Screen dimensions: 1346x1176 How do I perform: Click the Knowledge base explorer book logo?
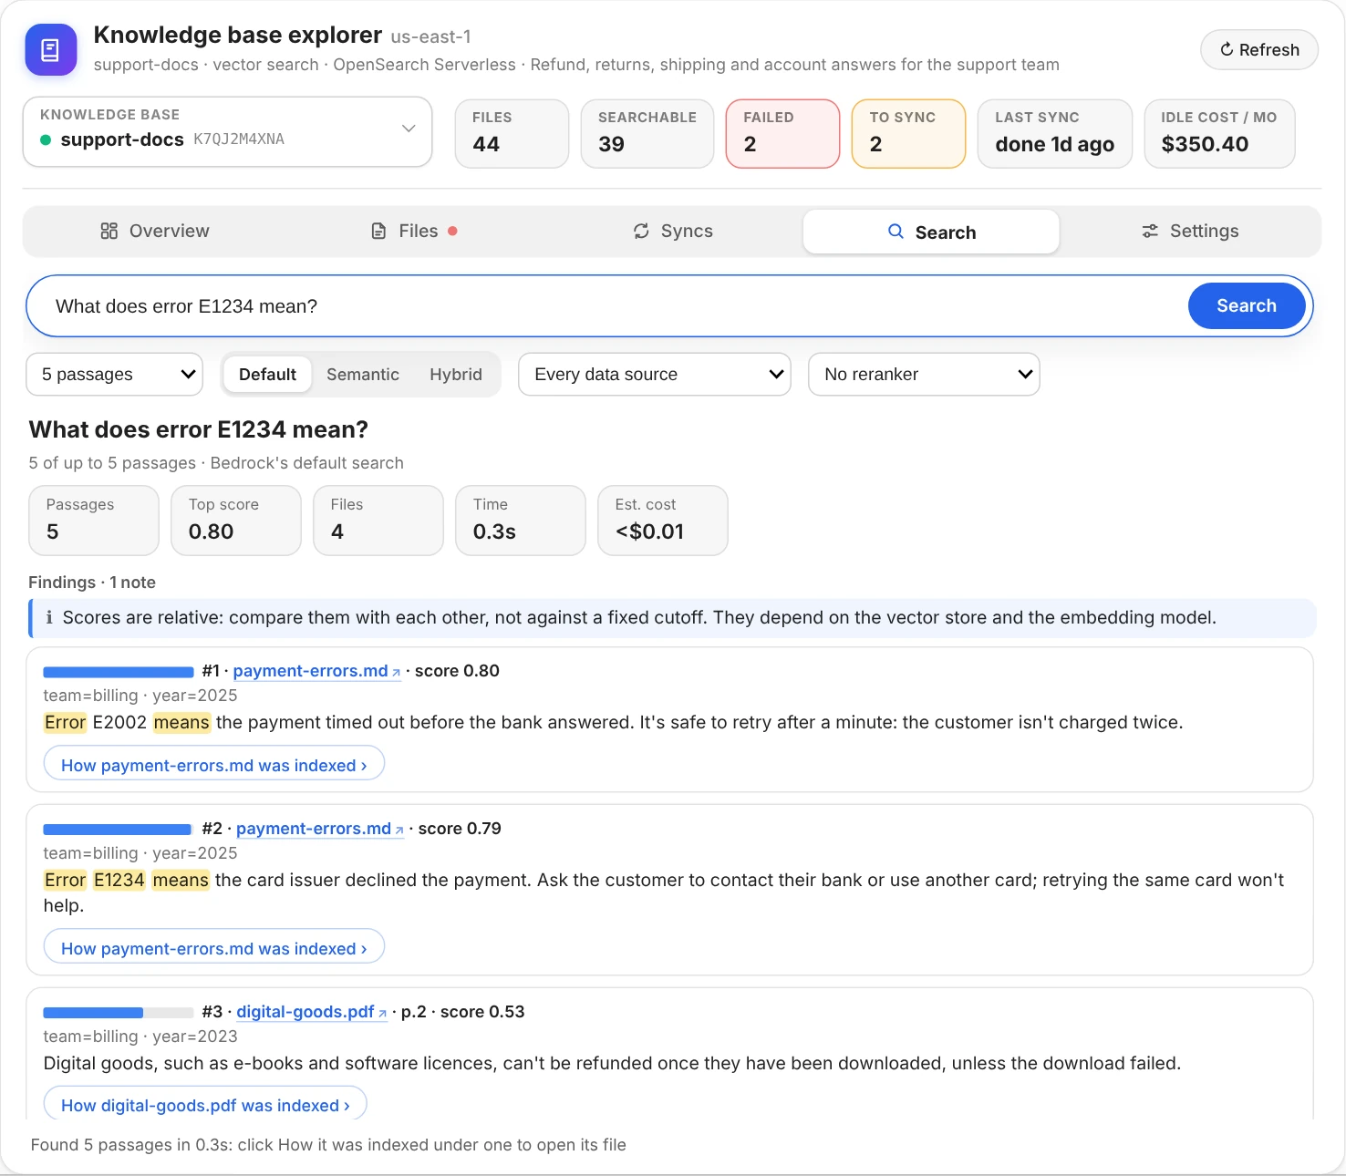pos(50,49)
